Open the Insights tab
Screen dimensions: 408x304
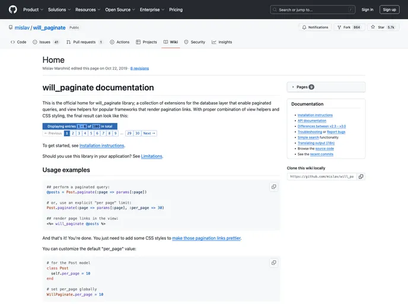tap(222, 42)
